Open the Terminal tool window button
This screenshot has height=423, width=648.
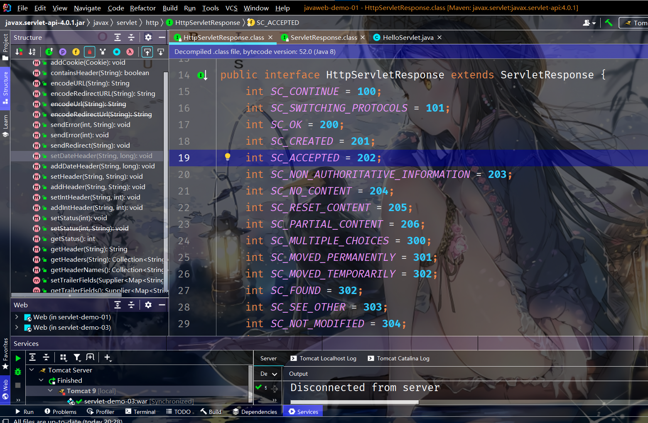140,412
